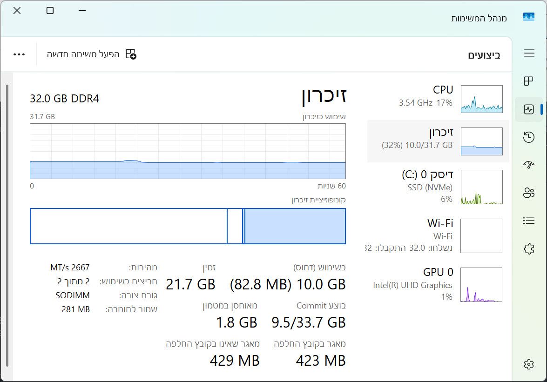The width and height of the screenshot is (547, 382).
Task: Click the Task Manager app icon in title bar
Action: 529,17
